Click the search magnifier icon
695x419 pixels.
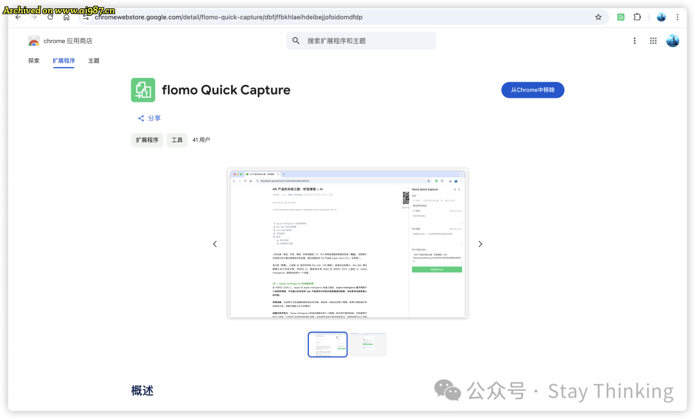point(295,41)
